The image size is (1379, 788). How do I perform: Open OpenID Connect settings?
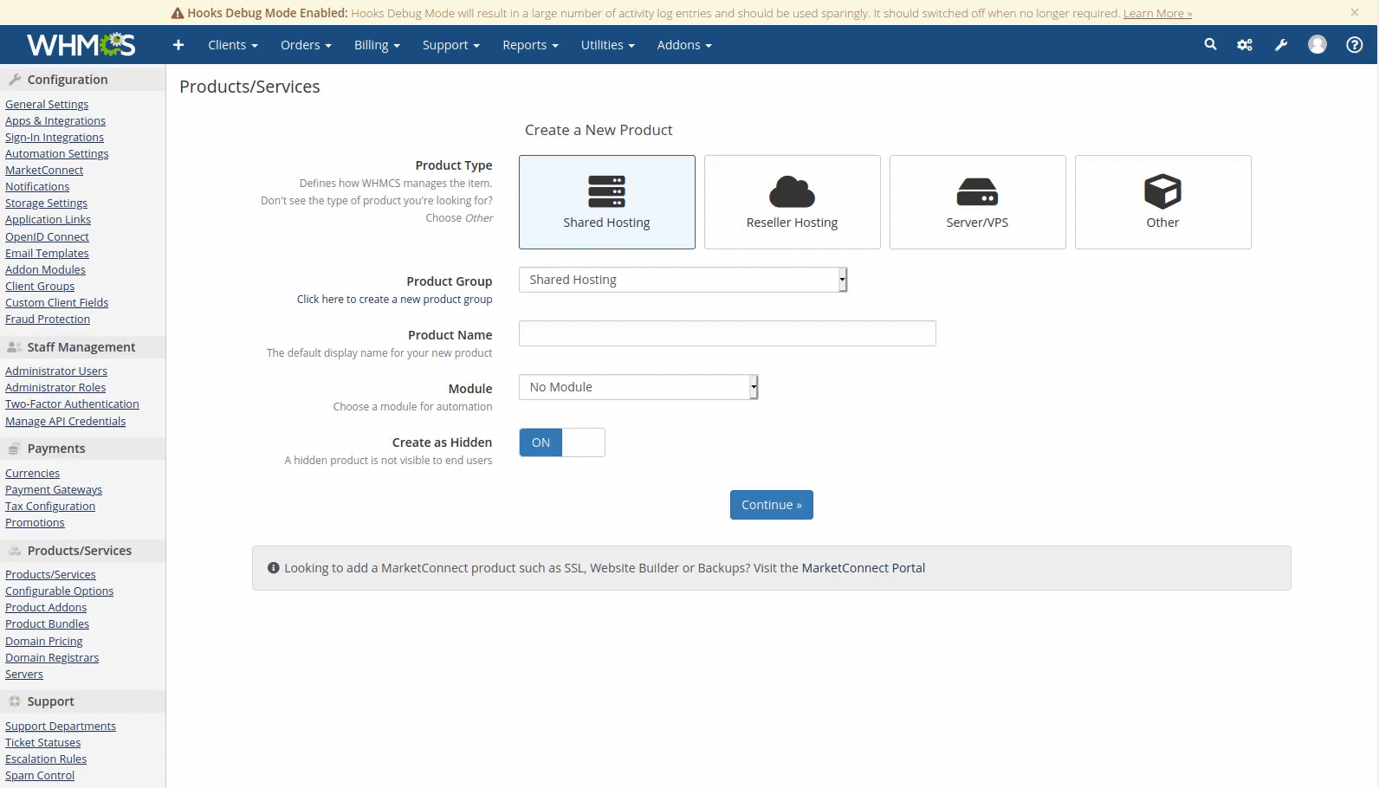47,236
